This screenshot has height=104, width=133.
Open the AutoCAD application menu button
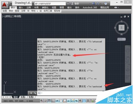pos(5,5)
